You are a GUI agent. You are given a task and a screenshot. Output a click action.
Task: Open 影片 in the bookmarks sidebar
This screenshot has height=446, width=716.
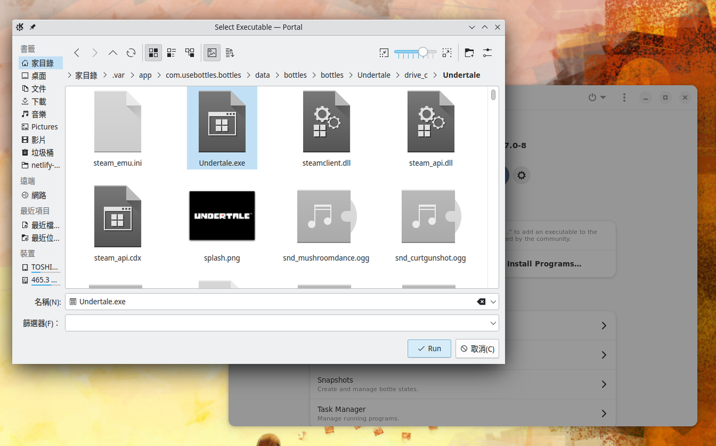40,140
